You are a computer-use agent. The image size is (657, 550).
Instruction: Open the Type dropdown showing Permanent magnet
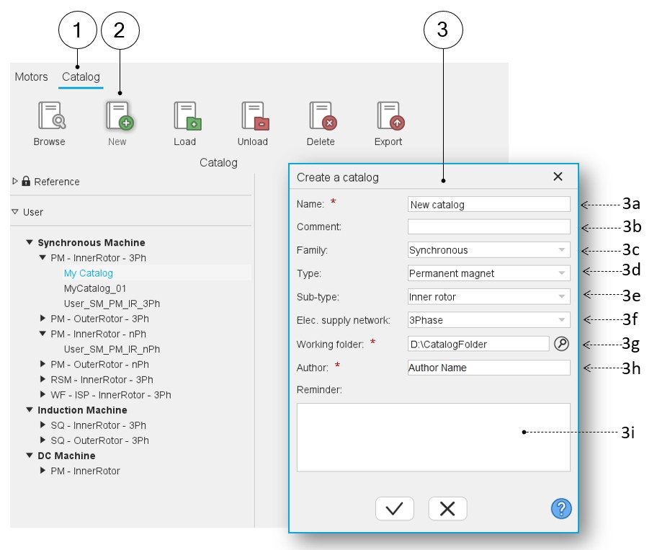tap(488, 273)
